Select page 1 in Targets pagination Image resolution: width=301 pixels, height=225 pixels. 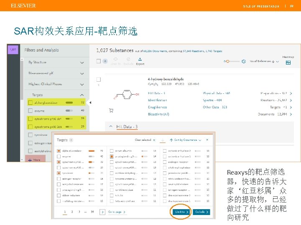click(65, 212)
